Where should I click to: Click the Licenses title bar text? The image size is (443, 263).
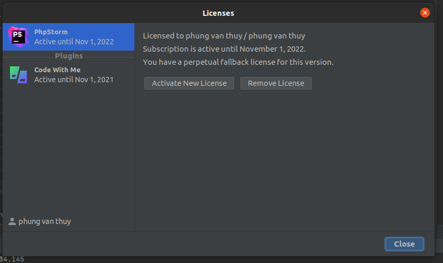[x=218, y=13]
